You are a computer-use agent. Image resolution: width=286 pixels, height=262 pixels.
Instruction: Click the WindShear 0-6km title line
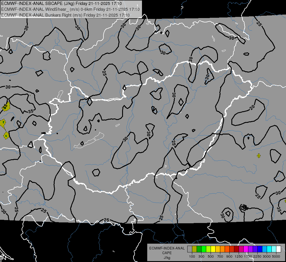tap(70, 9)
